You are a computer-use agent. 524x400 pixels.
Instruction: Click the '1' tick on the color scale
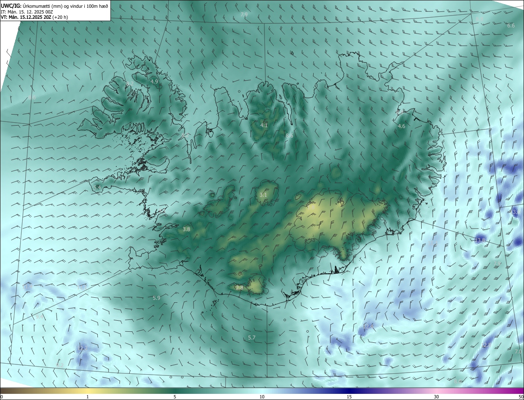[88, 397]
